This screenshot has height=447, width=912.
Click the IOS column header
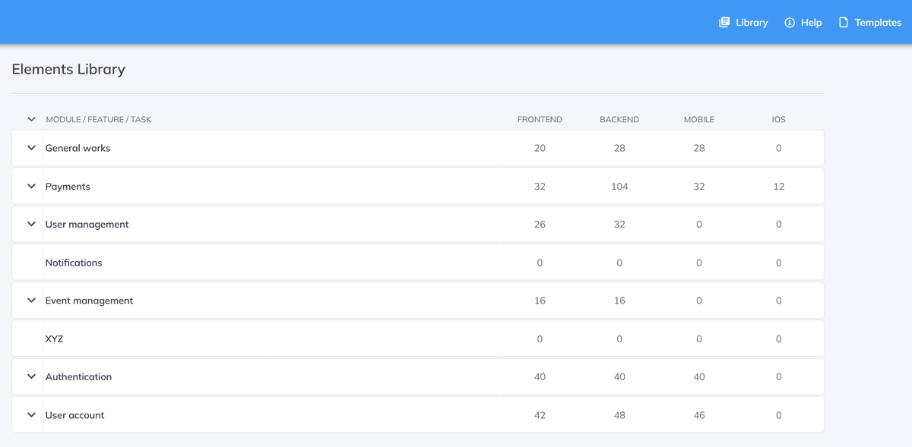tap(779, 119)
